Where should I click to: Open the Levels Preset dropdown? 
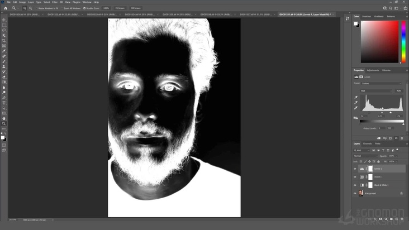tap(382, 84)
